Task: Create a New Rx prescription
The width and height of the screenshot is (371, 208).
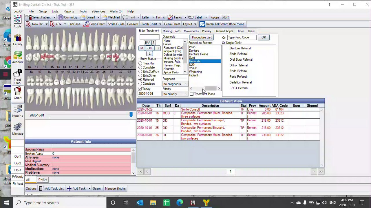Action: (35, 24)
